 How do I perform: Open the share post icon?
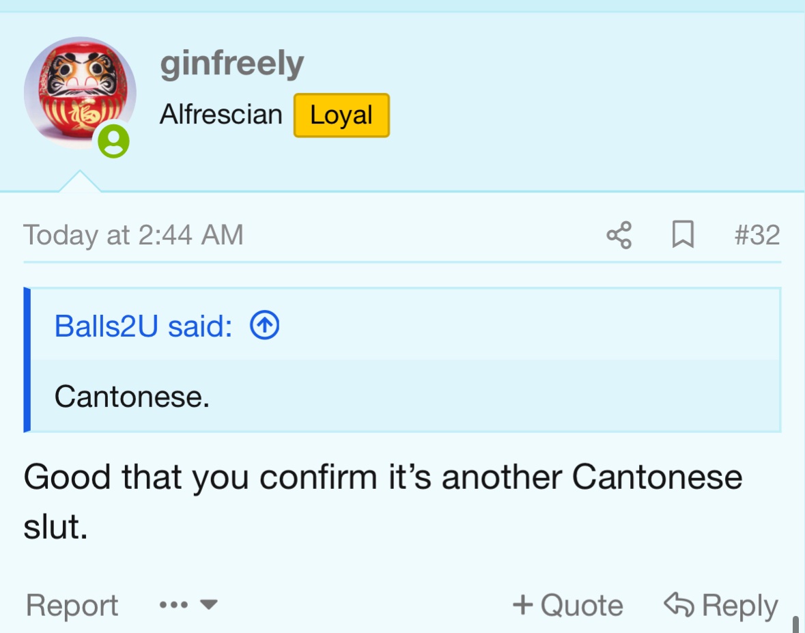click(x=619, y=235)
